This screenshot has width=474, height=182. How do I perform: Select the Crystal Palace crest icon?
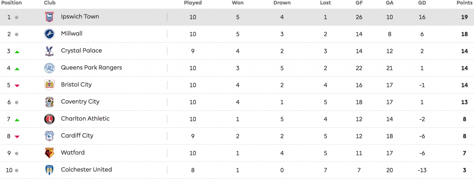pyautogui.click(x=49, y=51)
